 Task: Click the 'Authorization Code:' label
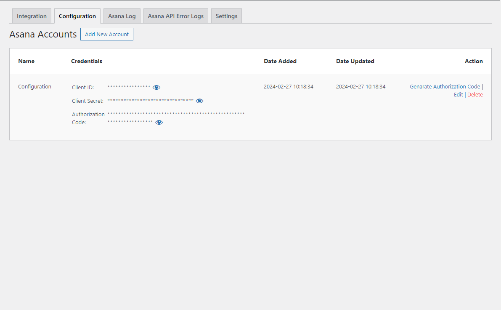click(88, 118)
